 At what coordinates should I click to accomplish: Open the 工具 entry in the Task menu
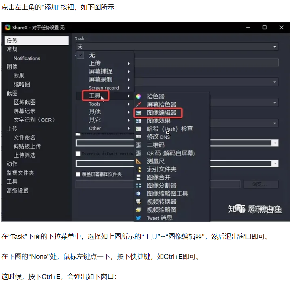(x=105, y=96)
